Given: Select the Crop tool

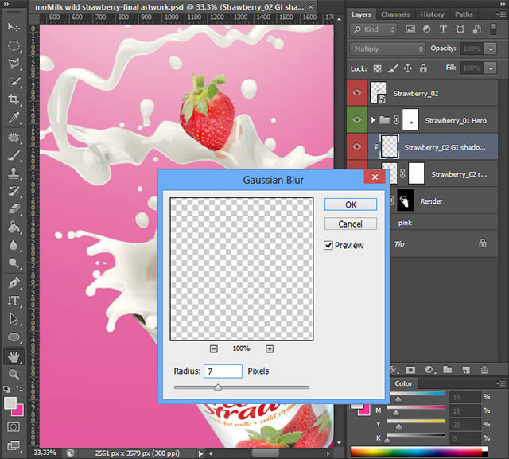Looking at the screenshot, I should point(14,99).
